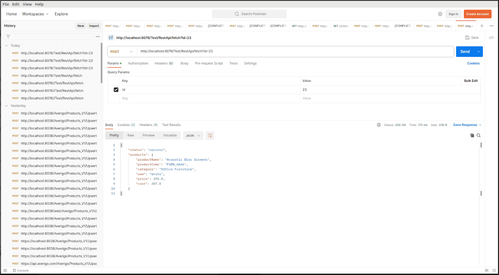499x275 pixels.
Task: Open the request Settings tab
Action: [250, 63]
